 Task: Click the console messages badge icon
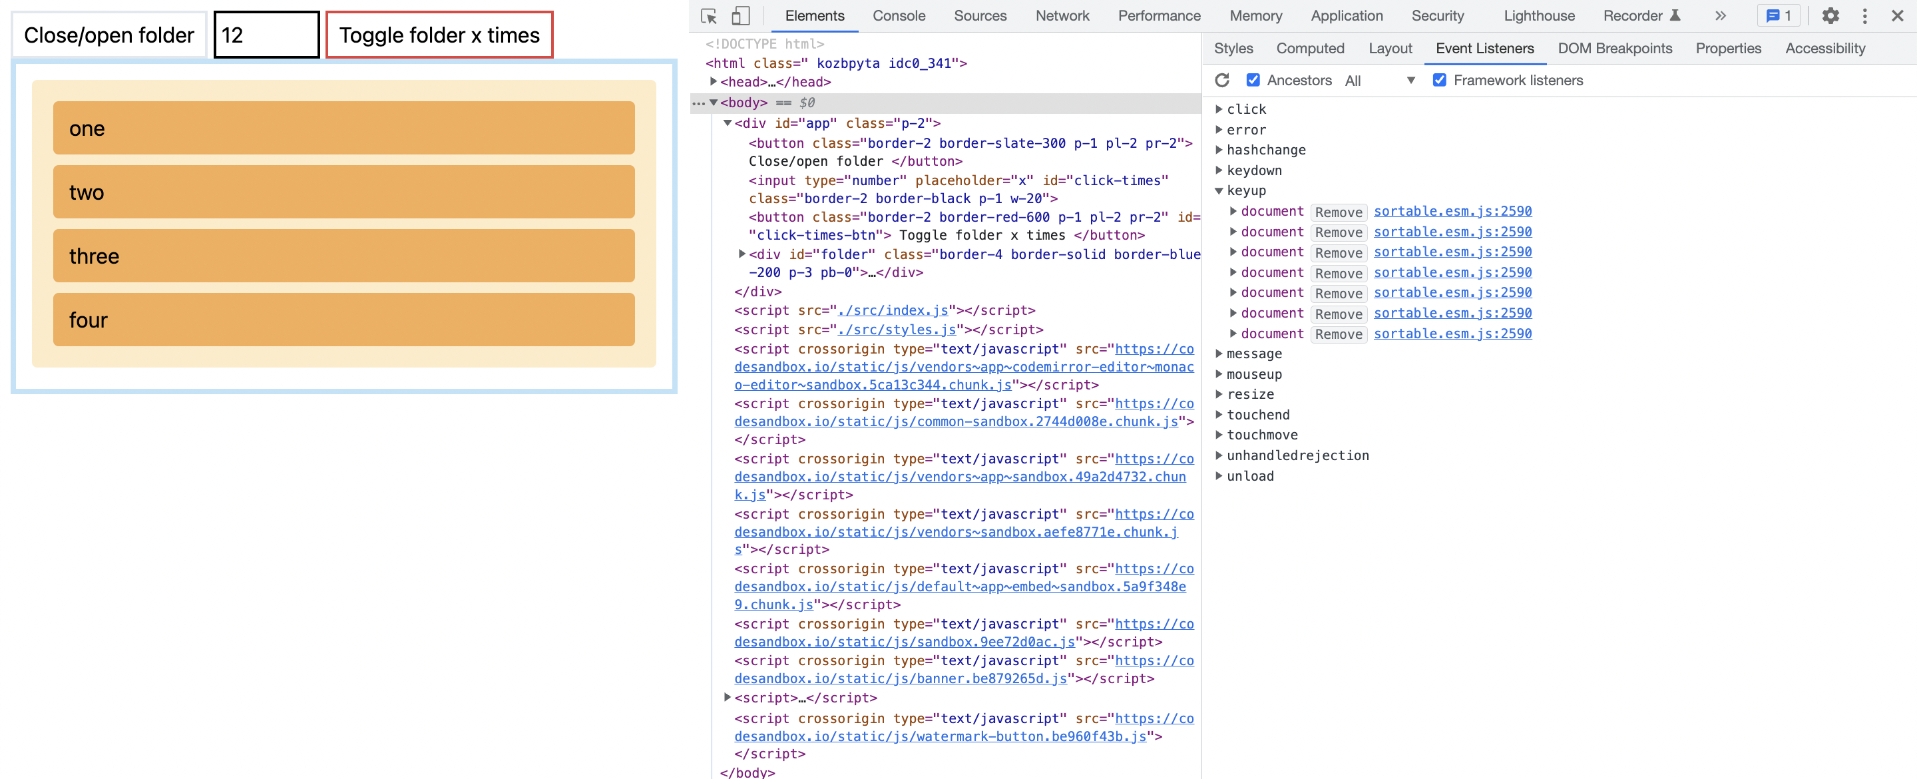pyautogui.click(x=1777, y=15)
